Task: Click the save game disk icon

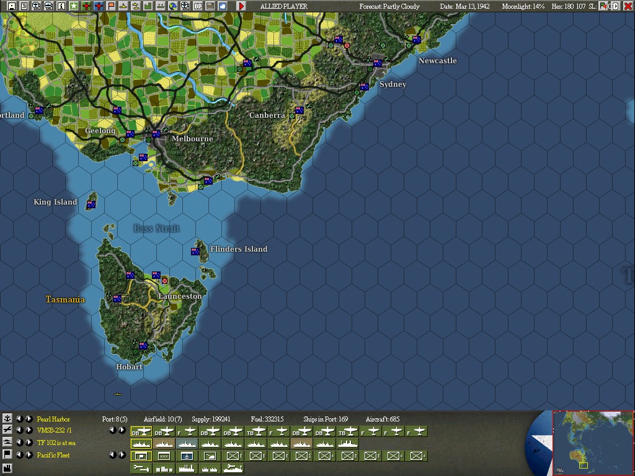Action: click(11, 6)
